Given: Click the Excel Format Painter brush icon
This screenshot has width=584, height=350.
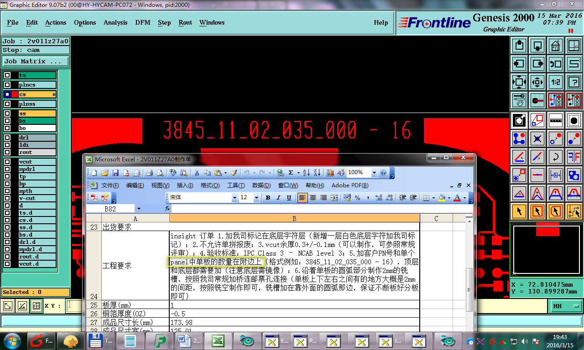Looking at the screenshot, I should tap(234, 173).
